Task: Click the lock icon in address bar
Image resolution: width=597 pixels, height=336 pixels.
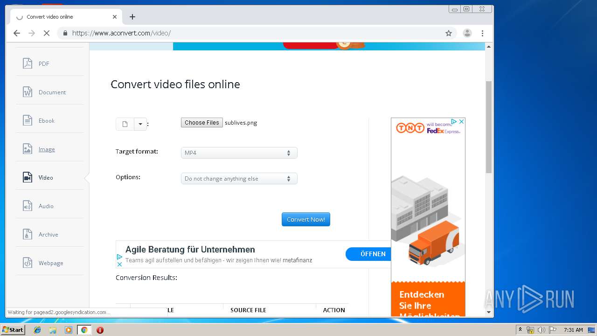Action: [65, 33]
